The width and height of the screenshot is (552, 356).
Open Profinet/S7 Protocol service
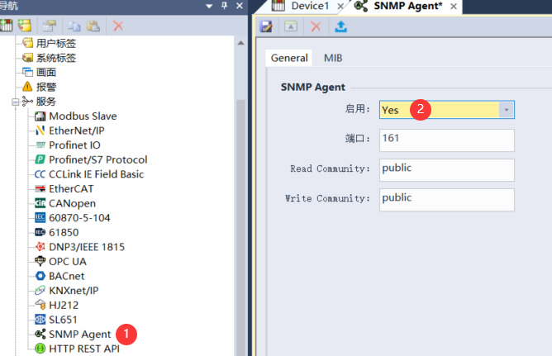click(x=98, y=159)
